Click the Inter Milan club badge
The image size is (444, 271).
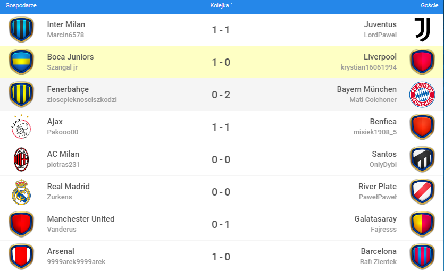(x=21, y=29)
